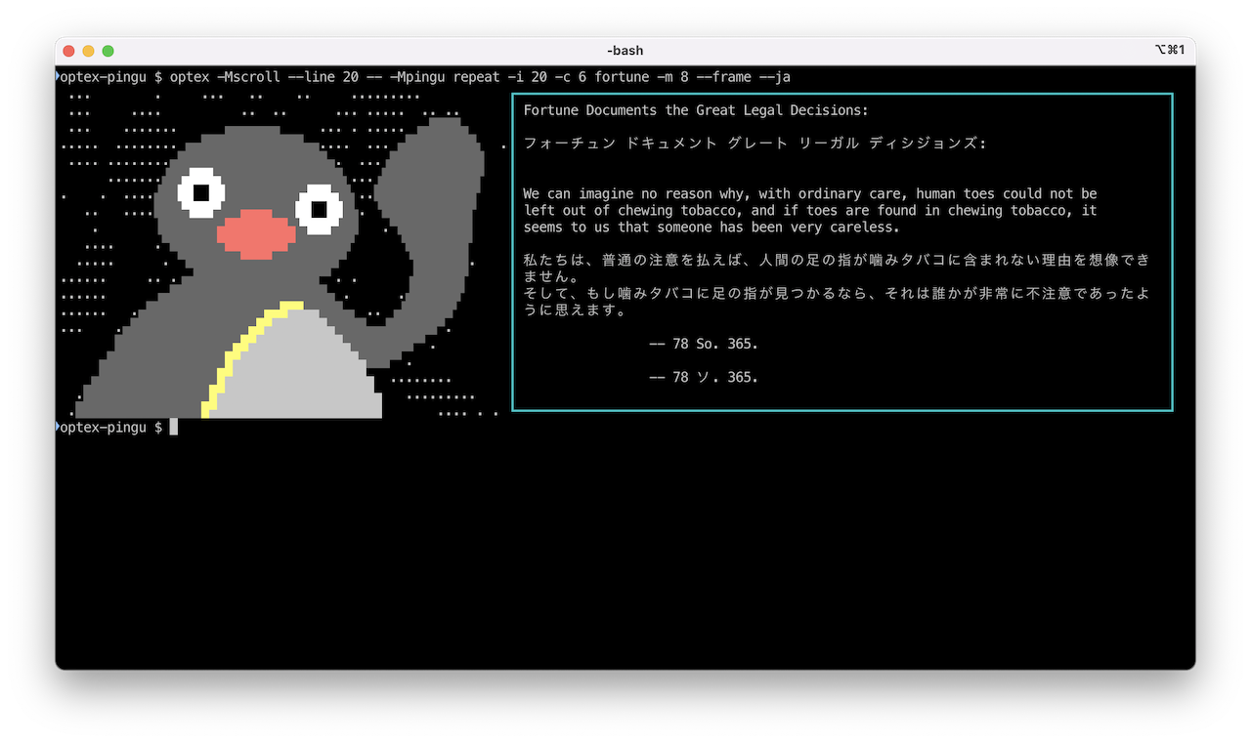Click the citation '-- 78 So. 365.'

click(704, 344)
